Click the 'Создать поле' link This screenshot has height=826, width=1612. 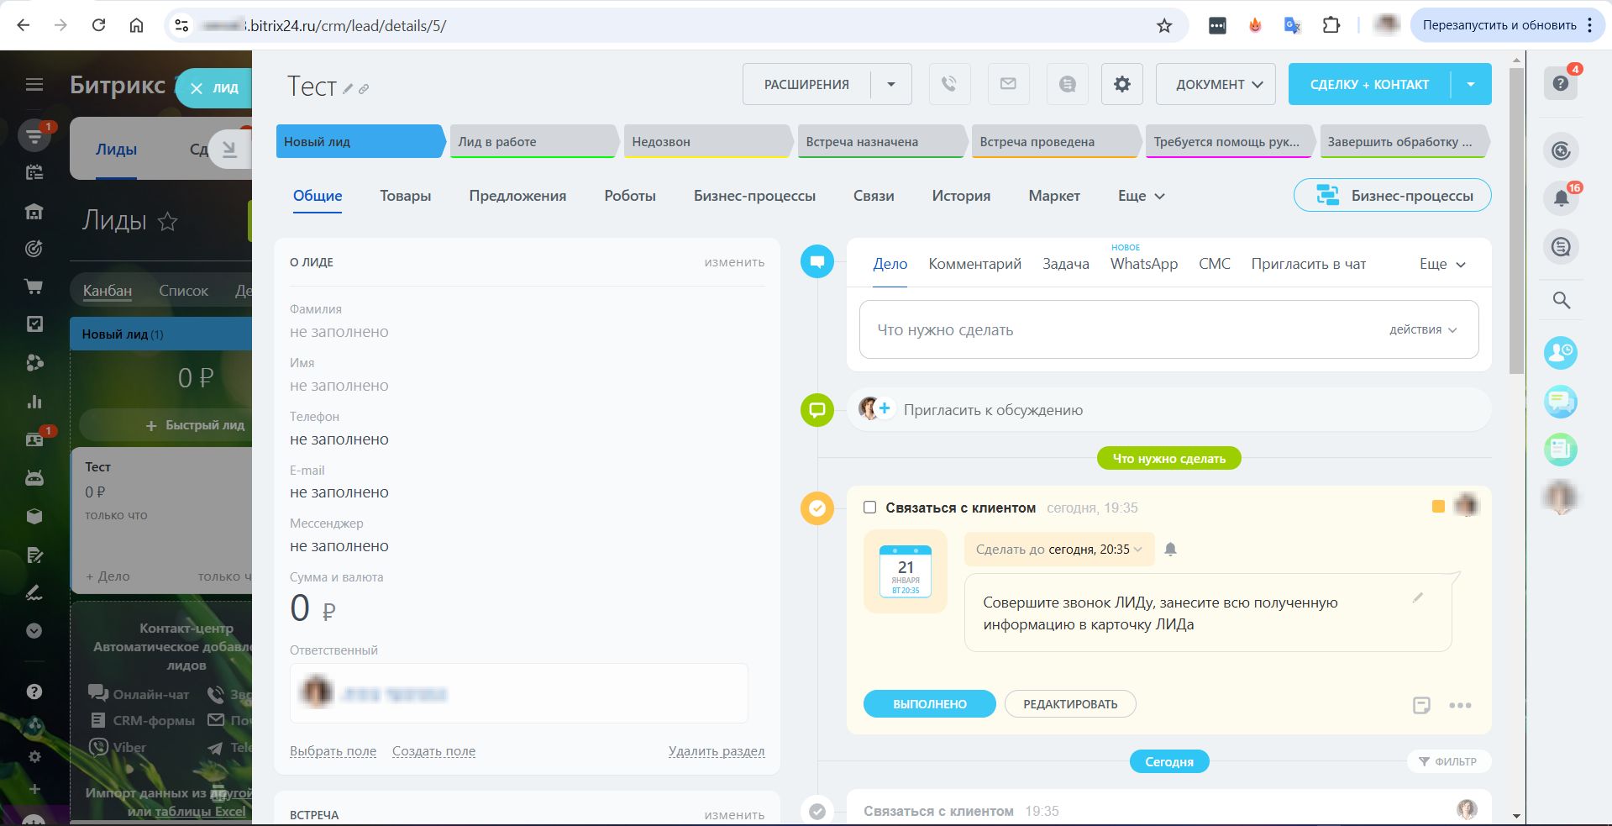click(x=433, y=751)
